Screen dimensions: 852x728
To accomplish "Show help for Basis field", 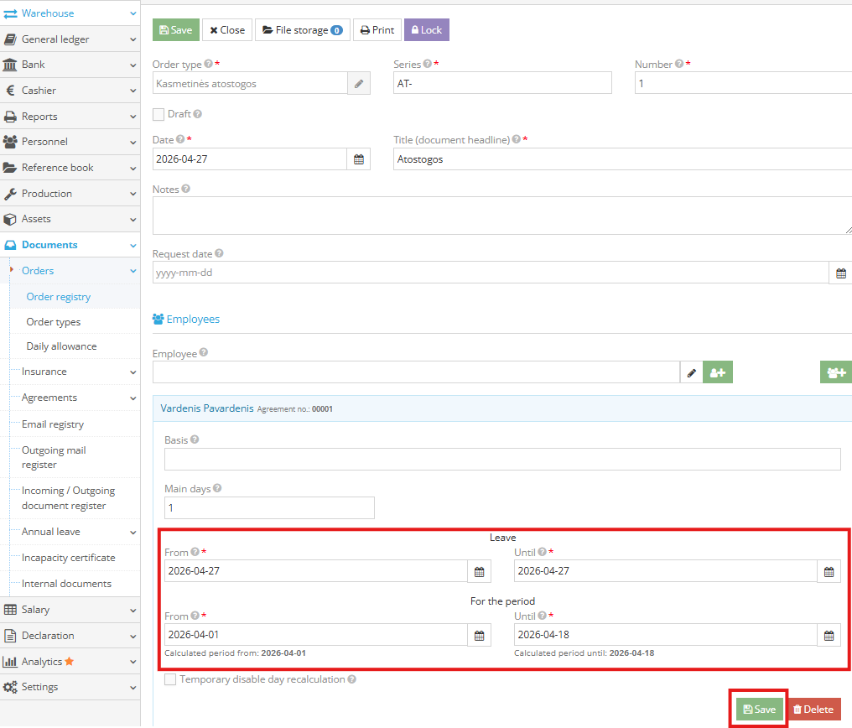I will (x=195, y=439).
